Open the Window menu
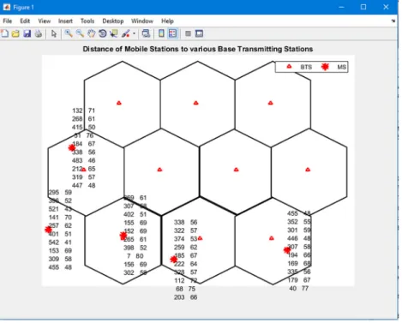Image resolution: width=402 pixels, height=323 pixels. tap(142, 21)
